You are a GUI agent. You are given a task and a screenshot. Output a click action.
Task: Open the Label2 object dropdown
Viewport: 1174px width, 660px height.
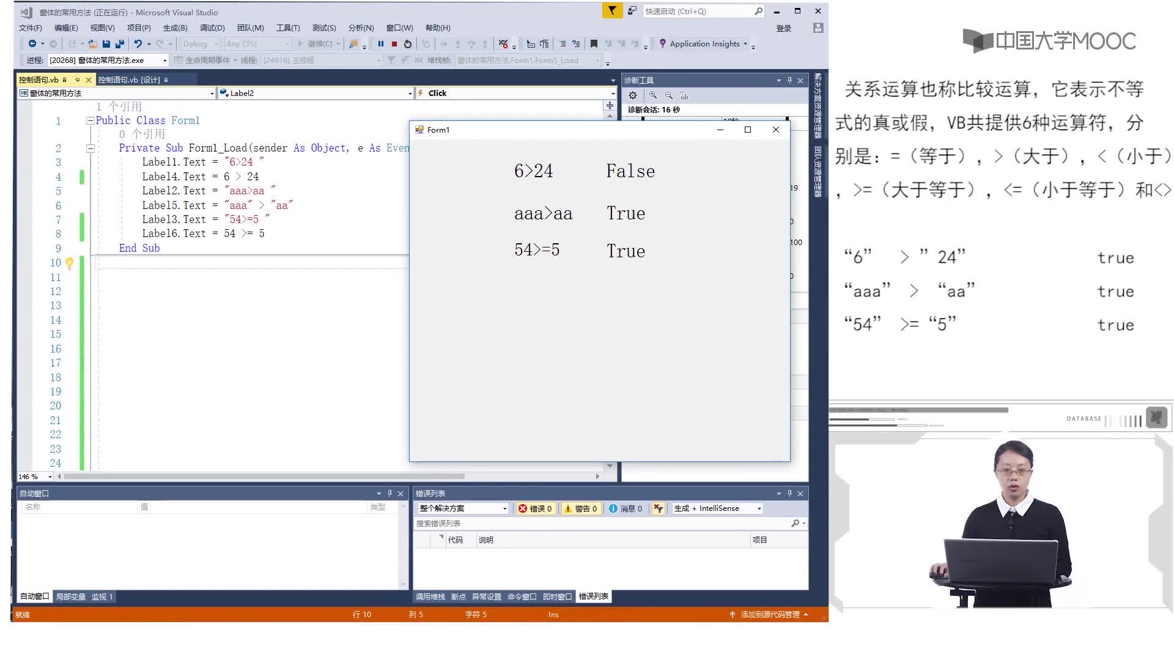click(x=316, y=94)
